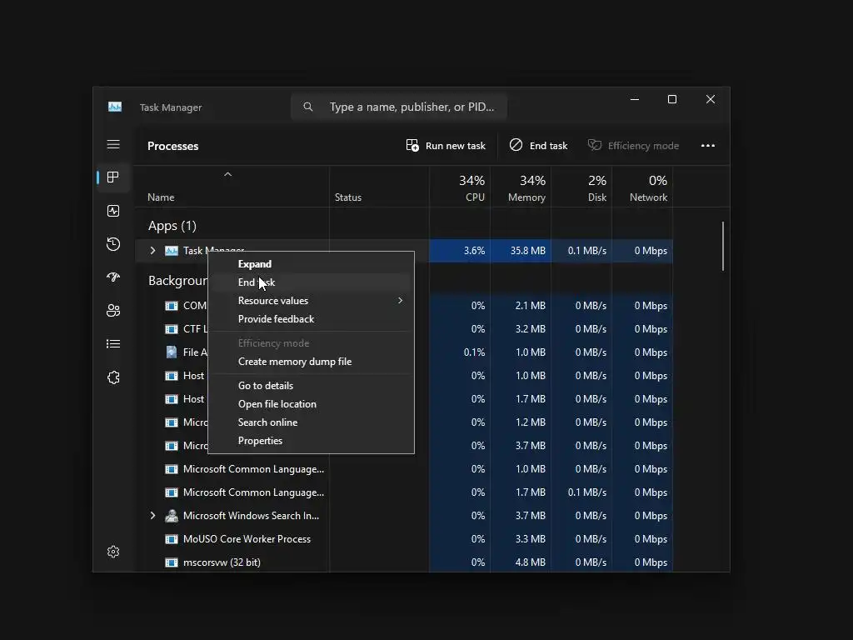Click the Task Manager process row icon

pos(172,250)
